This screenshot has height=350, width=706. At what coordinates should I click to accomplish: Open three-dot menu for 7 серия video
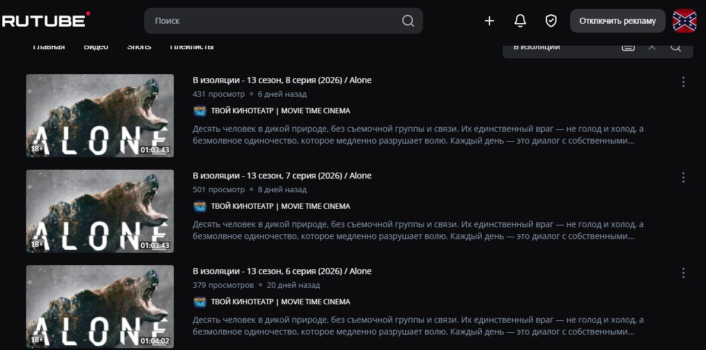(x=683, y=177)
